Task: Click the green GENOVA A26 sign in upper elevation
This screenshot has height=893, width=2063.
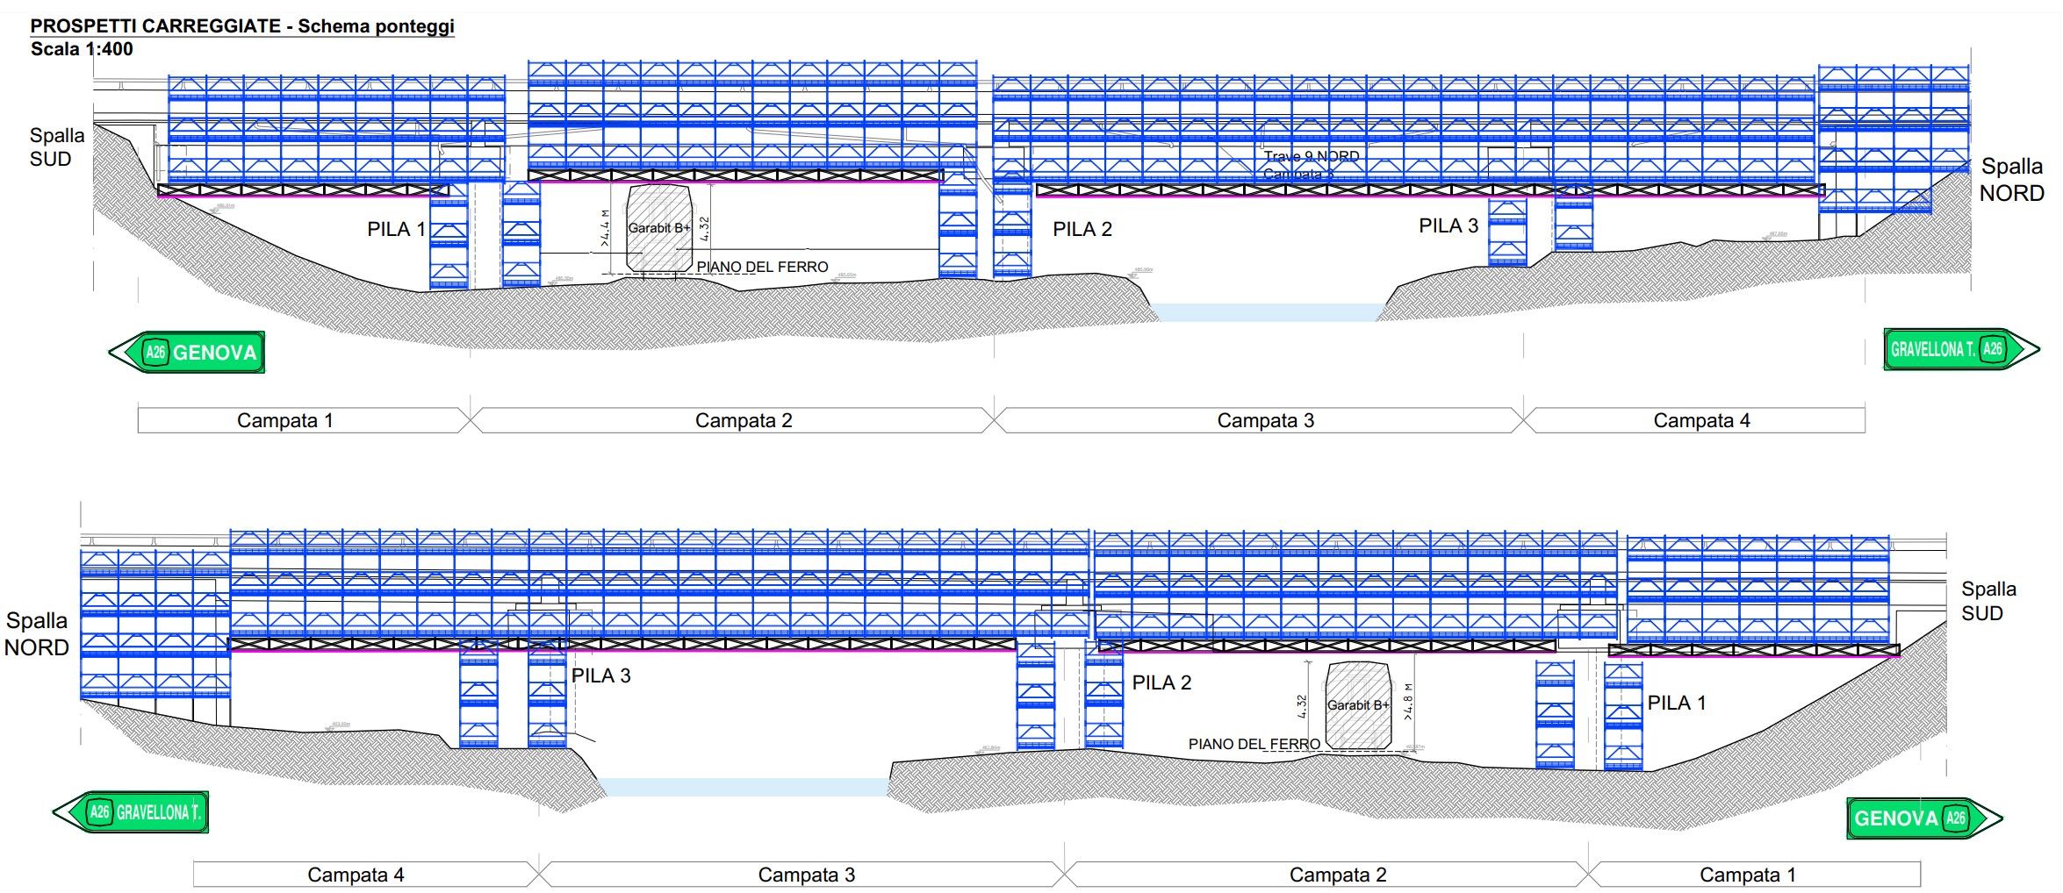Action: click(x=188, y=353)
